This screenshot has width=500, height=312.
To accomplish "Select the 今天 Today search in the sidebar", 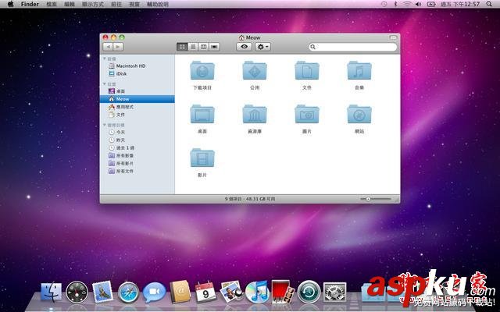I will [x=137, y=132].
